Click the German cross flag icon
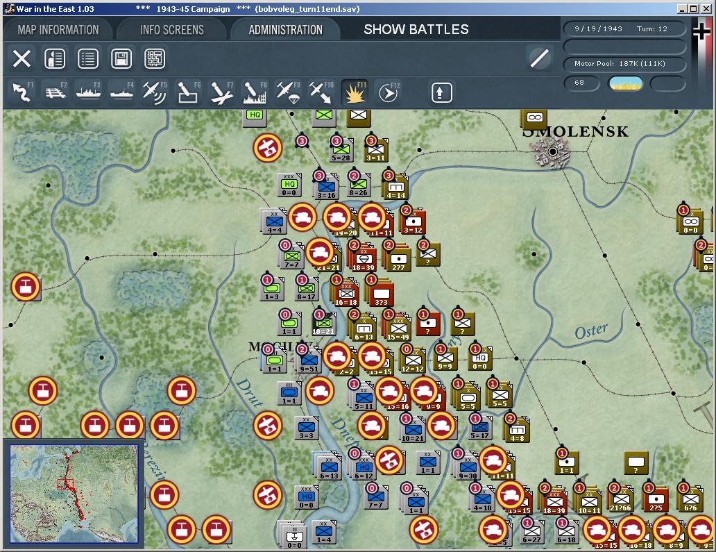 click(701, 31)
